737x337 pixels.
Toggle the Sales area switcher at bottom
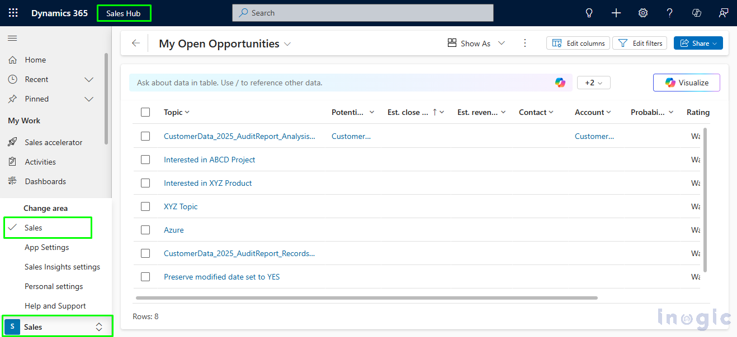58,327
